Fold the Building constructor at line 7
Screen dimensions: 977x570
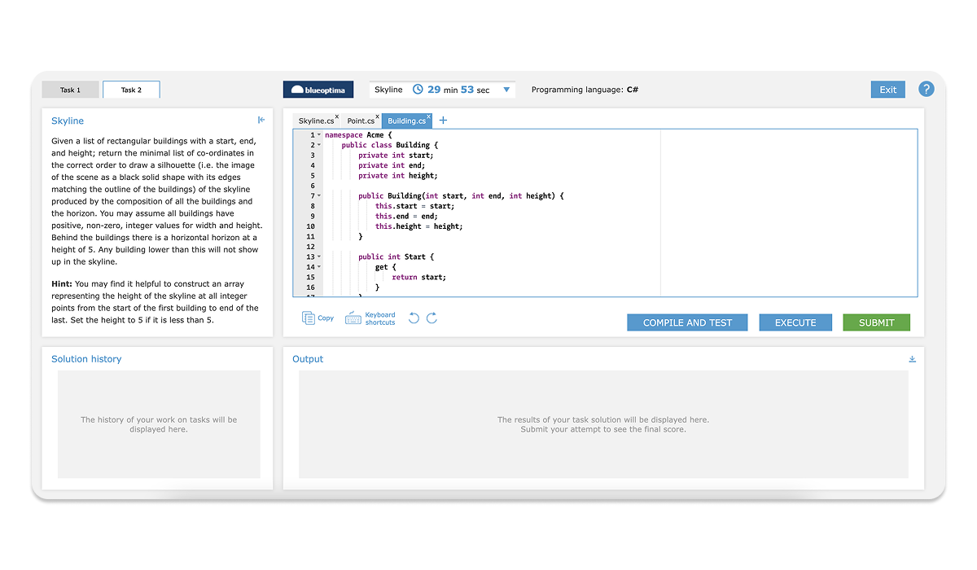tap(319, 196)
